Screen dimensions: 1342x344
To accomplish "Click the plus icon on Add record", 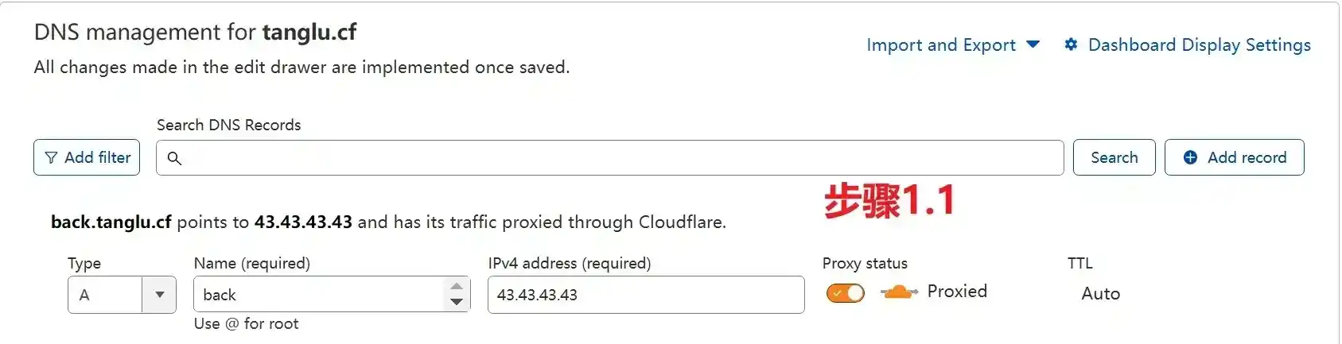I will [1190, 157].
